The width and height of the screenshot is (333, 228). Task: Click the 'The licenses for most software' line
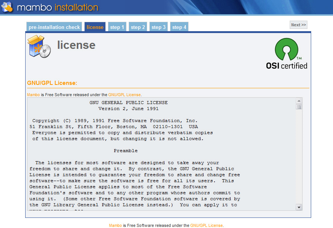click(x=127, y=163)
